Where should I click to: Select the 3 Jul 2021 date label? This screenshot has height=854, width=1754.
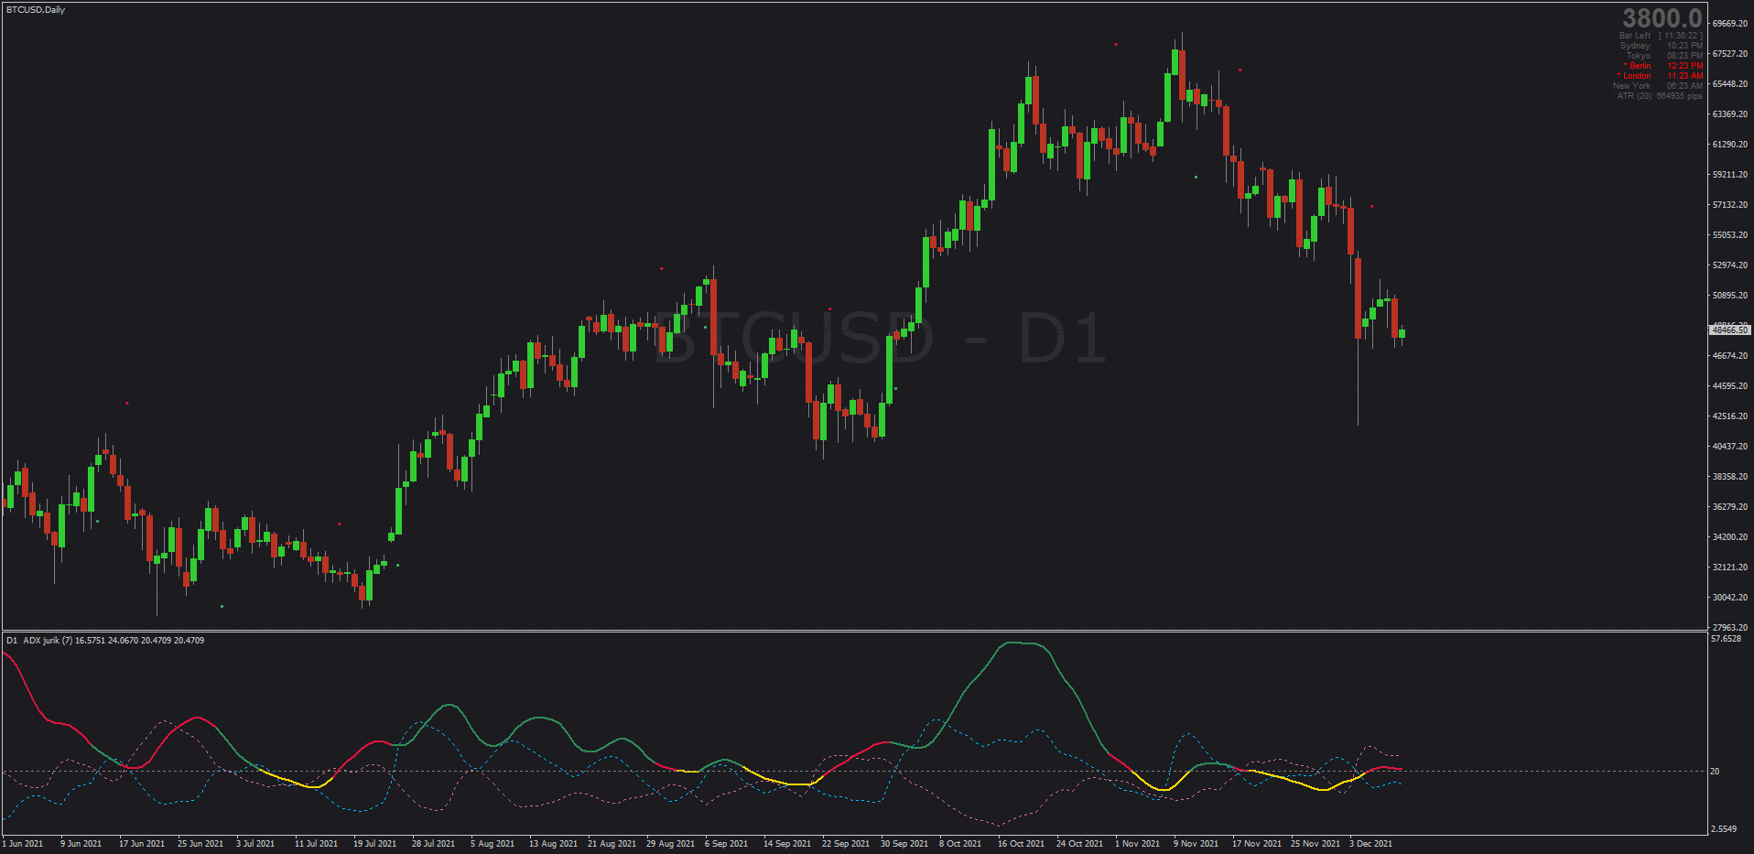[x=255, y=844]
